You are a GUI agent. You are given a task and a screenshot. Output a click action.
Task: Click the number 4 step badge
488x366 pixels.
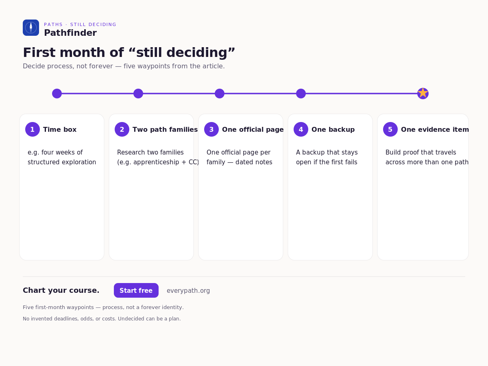tap(301, 129)
